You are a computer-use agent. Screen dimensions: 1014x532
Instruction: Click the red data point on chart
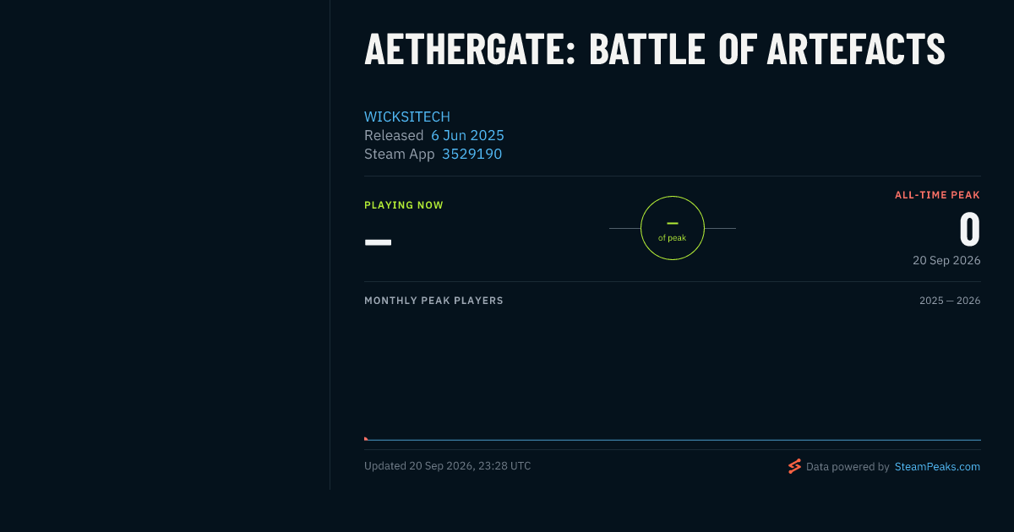point(366,438)
